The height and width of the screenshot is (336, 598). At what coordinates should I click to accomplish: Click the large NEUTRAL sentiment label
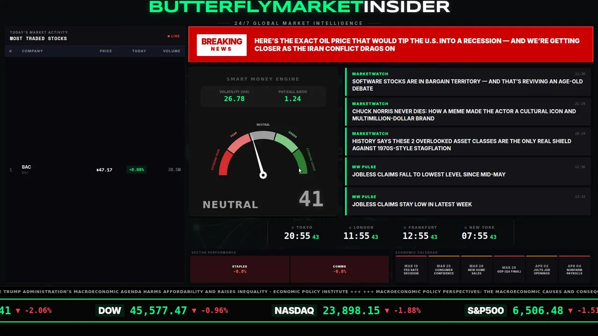[x=230, y=204]
